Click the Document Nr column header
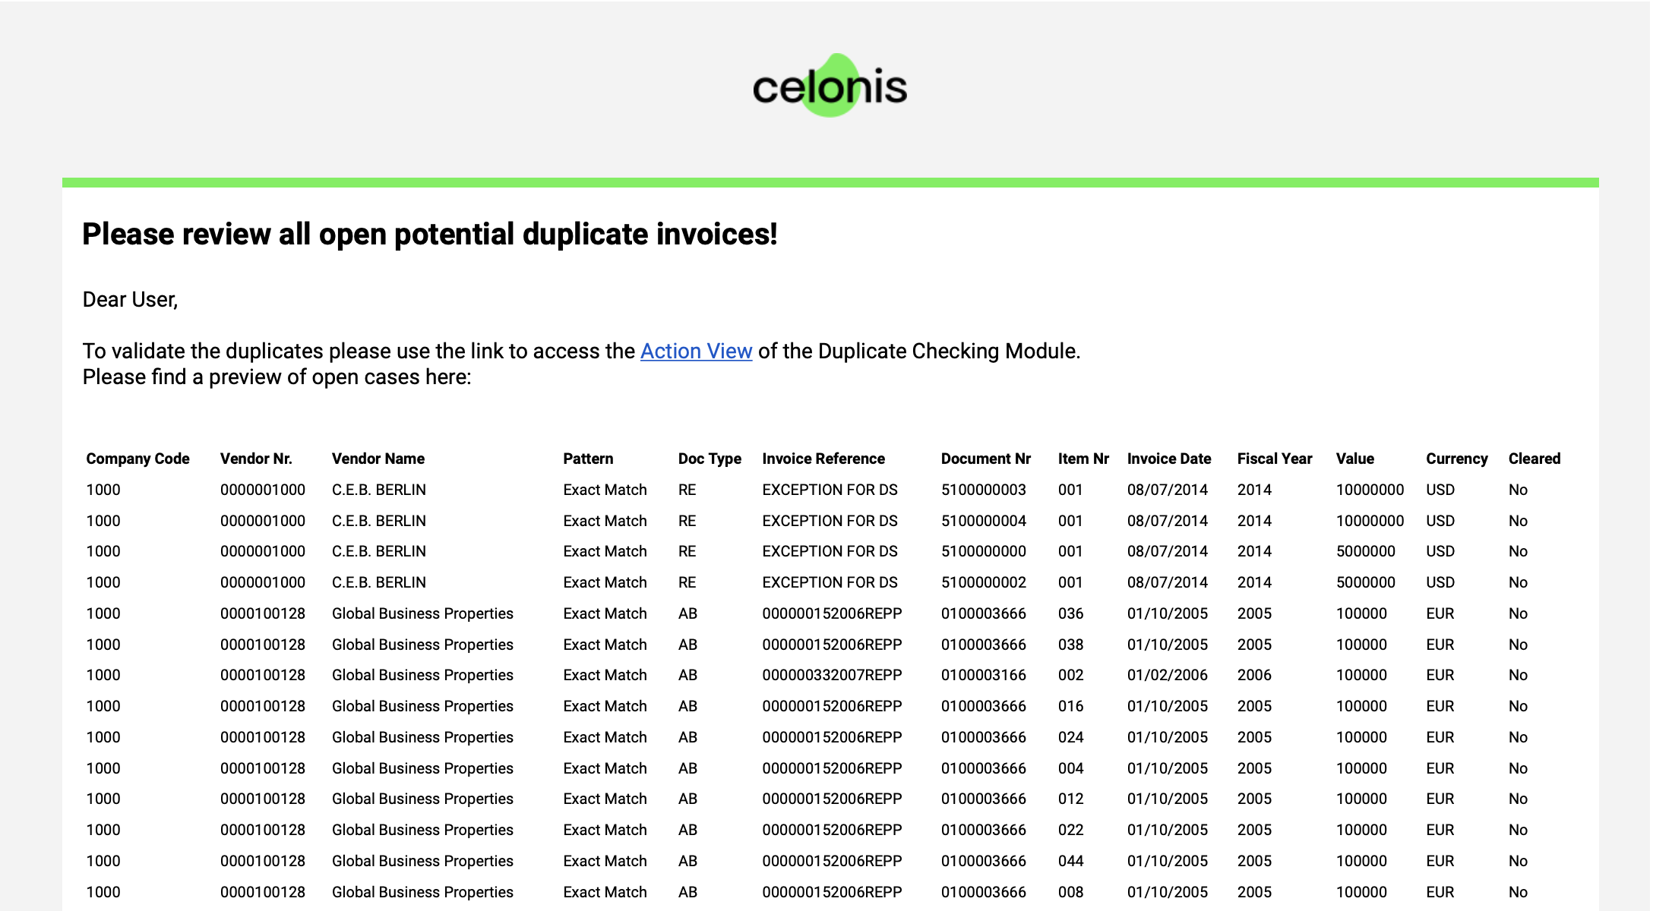Viewport: 1653px width, 911px height. 986,459
